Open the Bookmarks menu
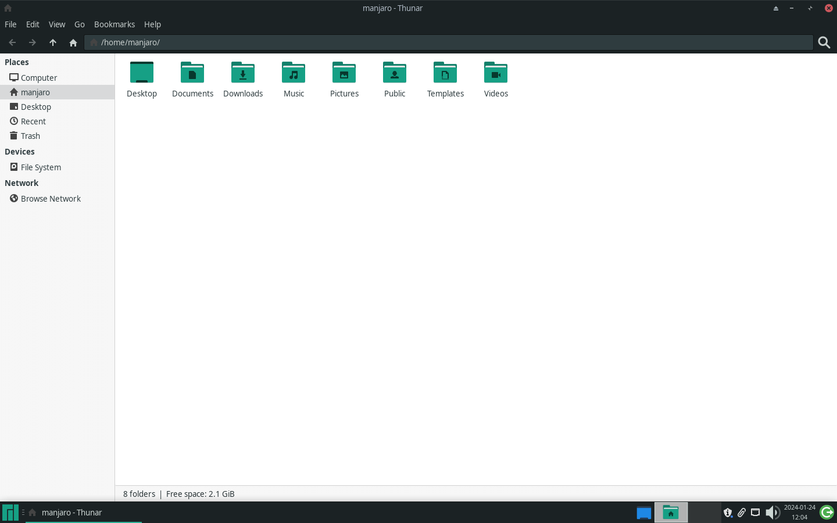837x523 pixels. pos(114,24)
